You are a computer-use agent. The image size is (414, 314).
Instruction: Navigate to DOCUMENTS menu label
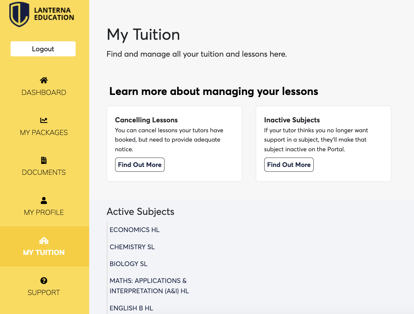[x=44, y=172]
